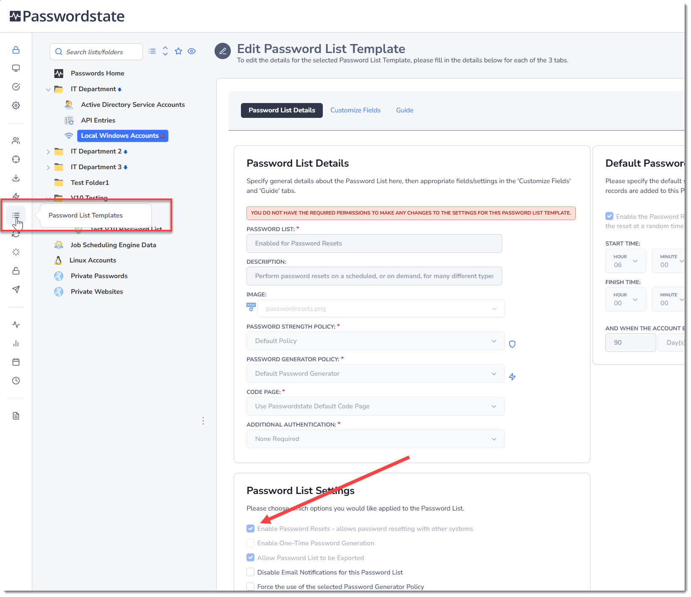This screenshot has width=691, height=597.
Task: Click the star favorites icon above the tree
Action: pyautogui.click(x=179, y=51)
